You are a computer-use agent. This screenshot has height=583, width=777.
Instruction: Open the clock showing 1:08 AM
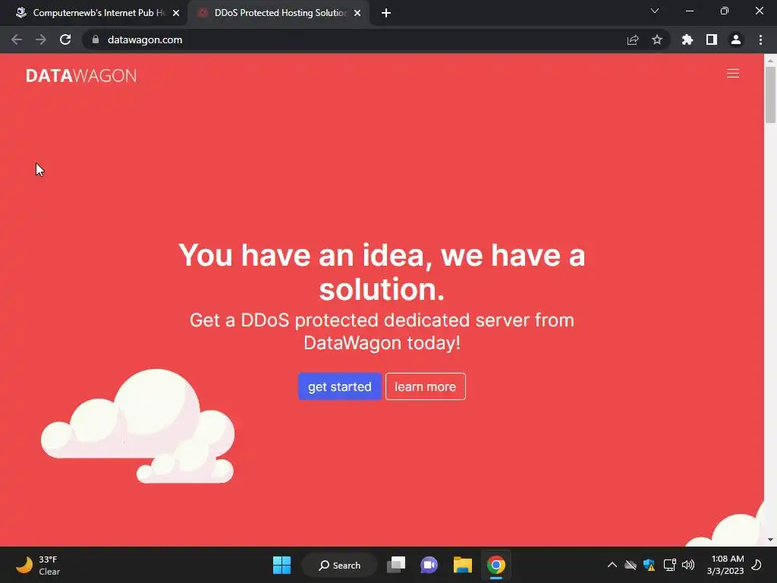[x=725, y=565]
